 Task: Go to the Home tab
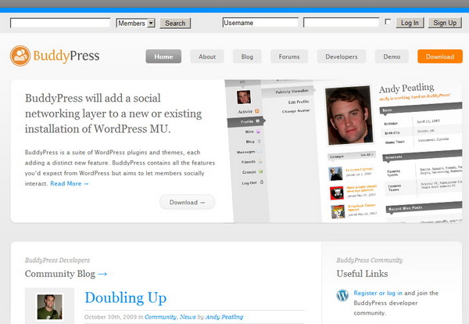[x=163, y=56]
